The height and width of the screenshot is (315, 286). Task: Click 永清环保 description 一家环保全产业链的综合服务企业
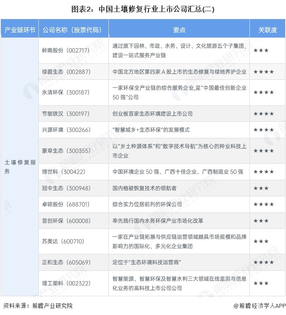(x=179, y=92)
